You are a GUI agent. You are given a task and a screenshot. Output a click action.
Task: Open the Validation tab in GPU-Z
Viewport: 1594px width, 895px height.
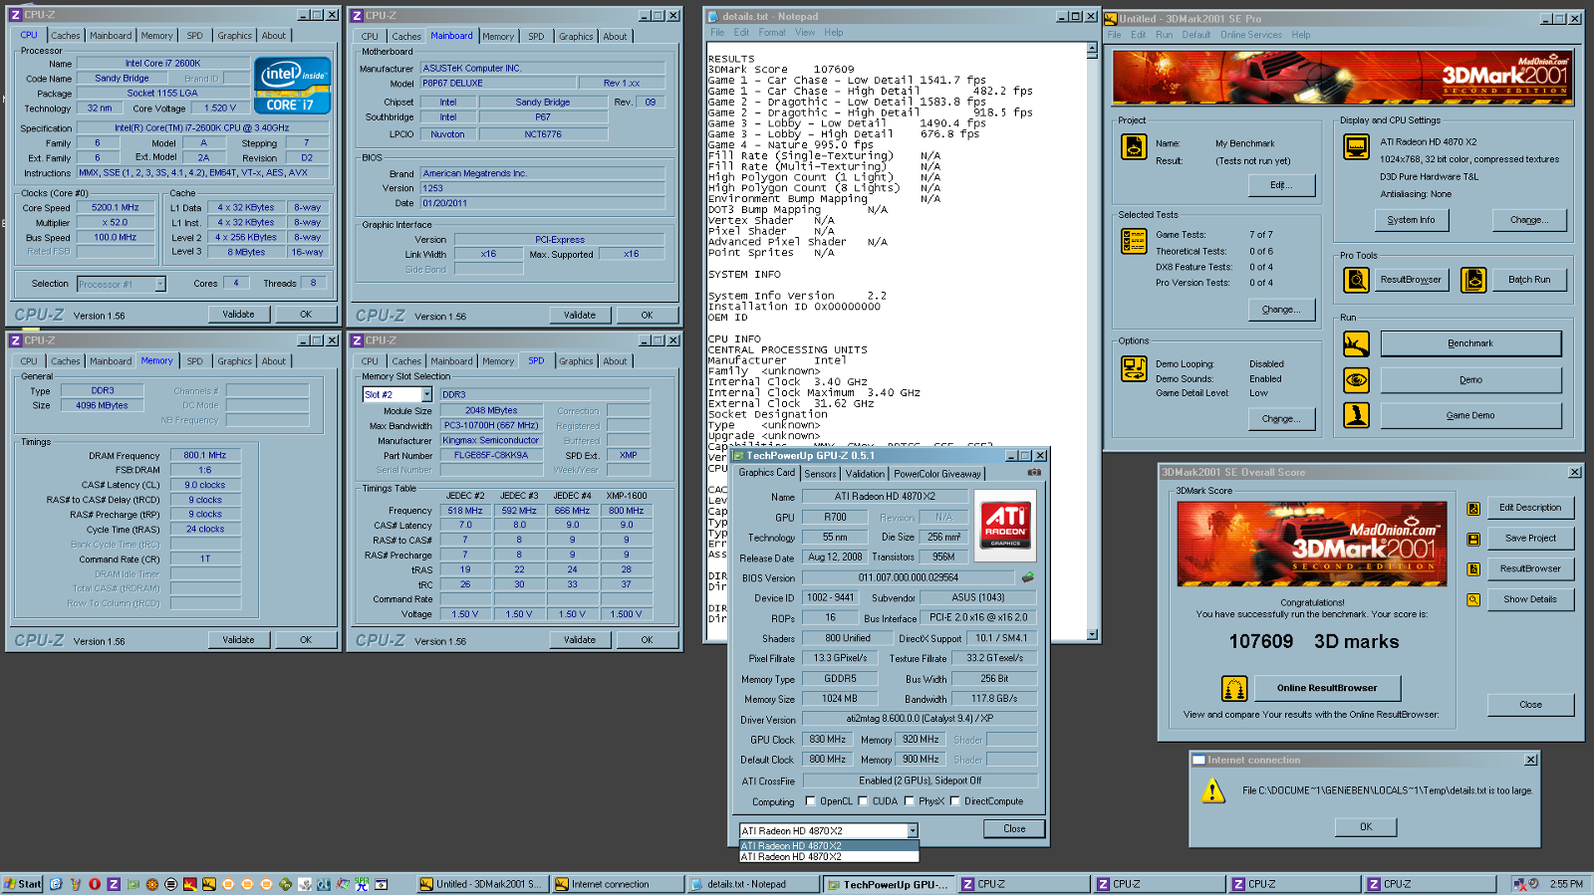tap(865, 474)
